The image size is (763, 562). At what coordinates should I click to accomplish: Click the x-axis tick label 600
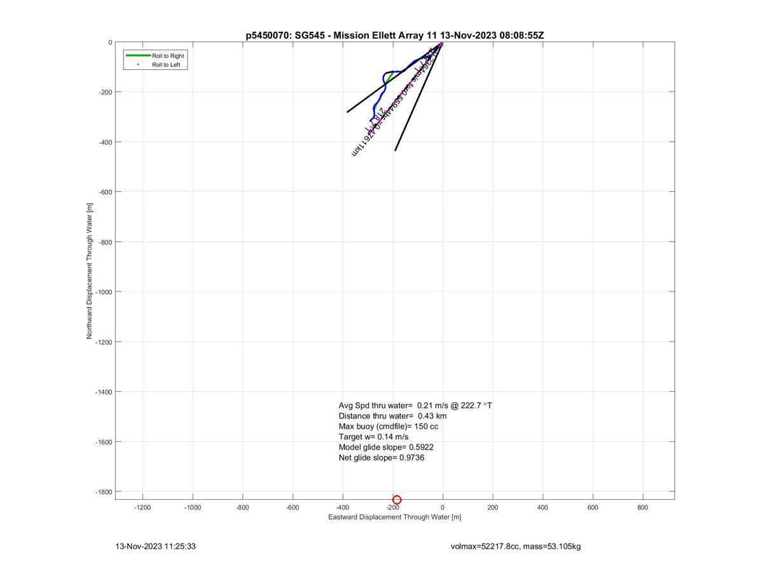pos(593,507)
